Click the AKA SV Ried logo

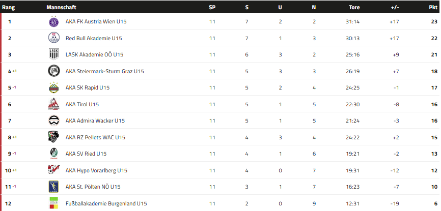pos(53,154)
